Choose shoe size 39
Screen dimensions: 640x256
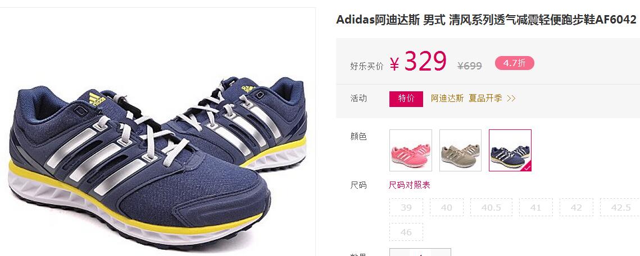(406, 207)
